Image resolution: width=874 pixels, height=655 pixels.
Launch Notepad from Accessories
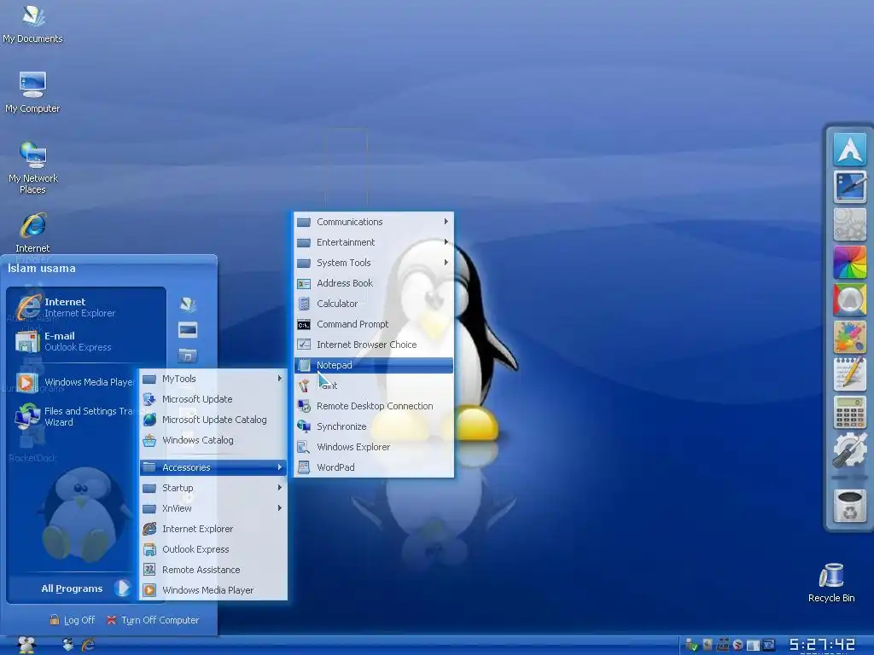374,365
